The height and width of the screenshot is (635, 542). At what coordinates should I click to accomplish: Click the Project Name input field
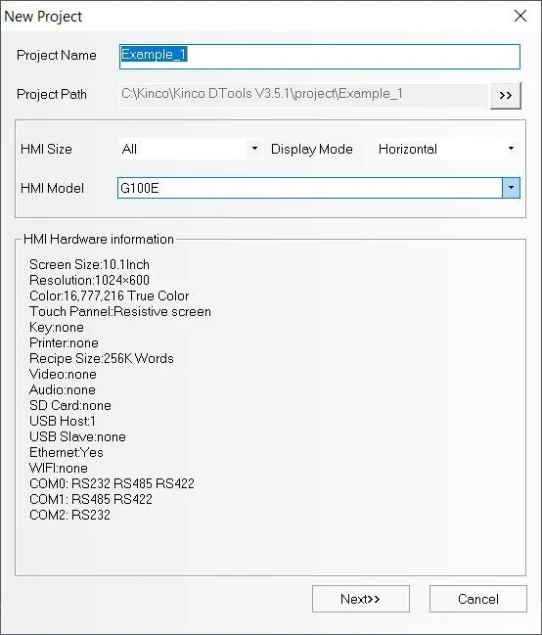[x=320, y=57]
